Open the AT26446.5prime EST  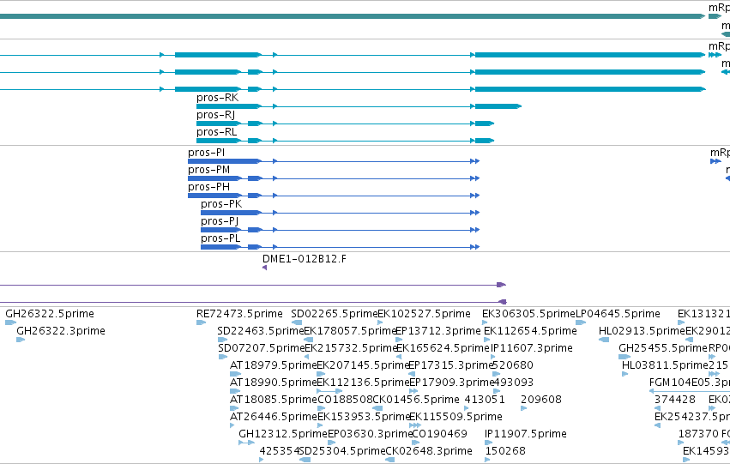click(x=274, y=417)
